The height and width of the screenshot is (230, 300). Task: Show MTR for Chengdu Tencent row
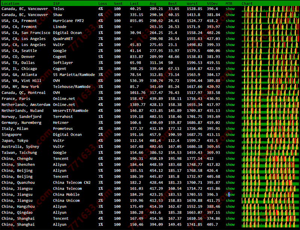click(x=230, y=158)
